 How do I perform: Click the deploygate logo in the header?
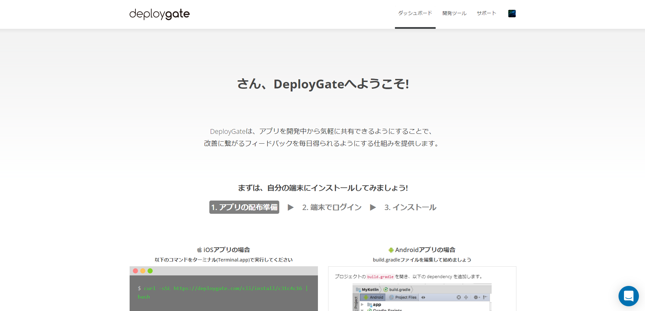[x=159, y=14]
